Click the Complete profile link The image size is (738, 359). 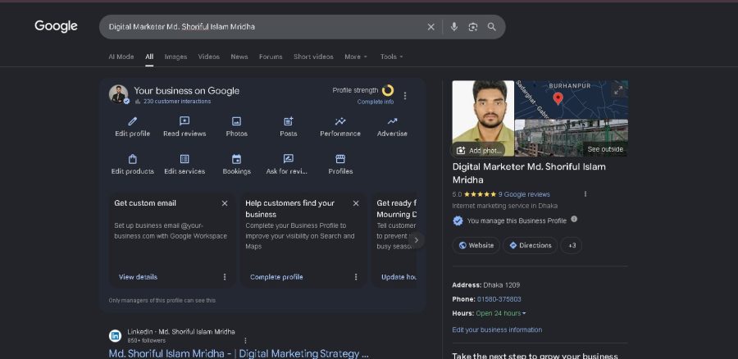(x=276, y=277)
